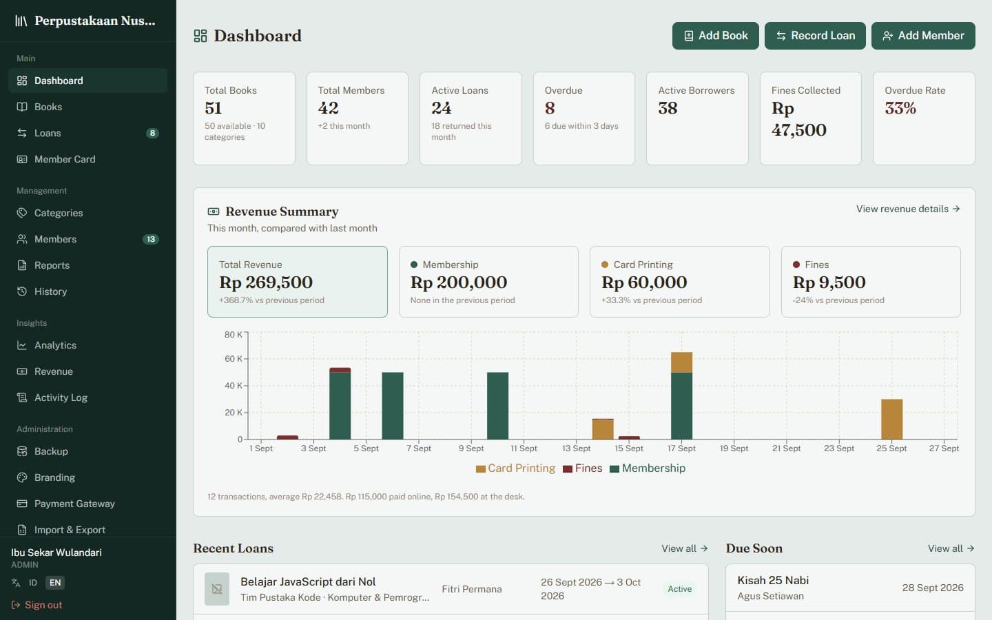Toggle Membership series in chart legend
The image size is (992, 620).
(x=648, y=468)
